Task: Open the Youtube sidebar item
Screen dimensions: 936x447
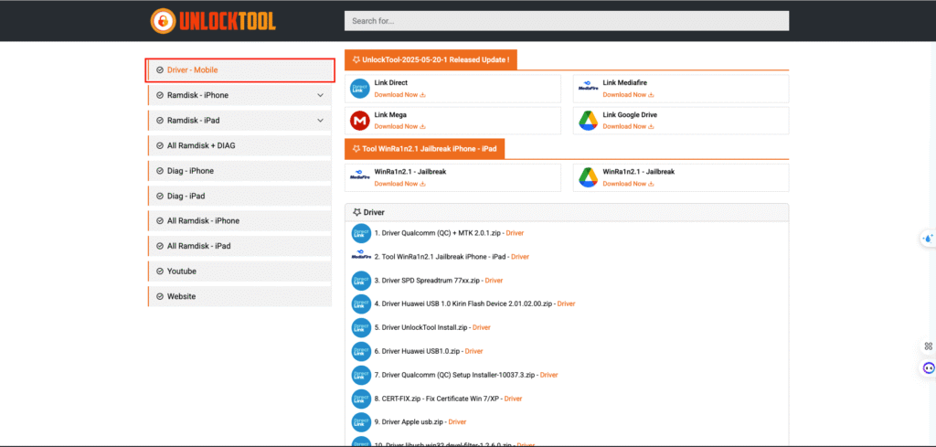Action: coord(240,271)
